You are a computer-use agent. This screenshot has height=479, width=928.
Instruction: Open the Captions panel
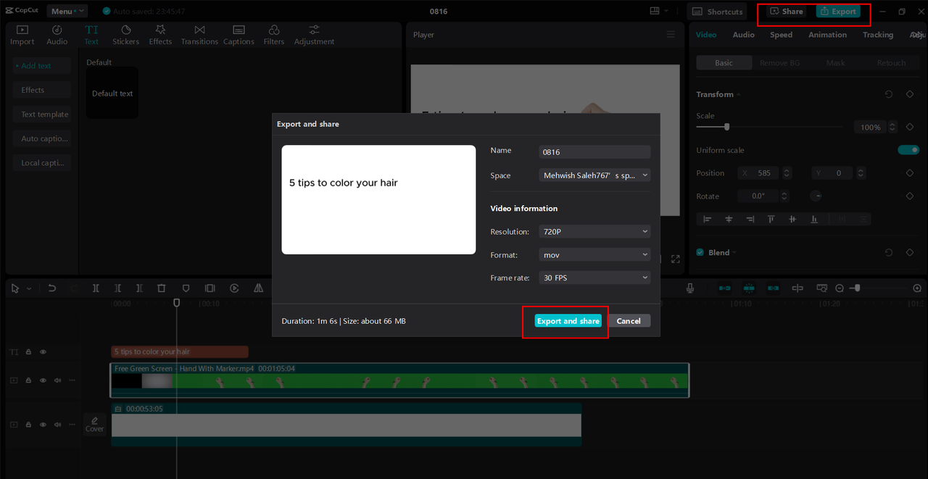[x=239, y=35]
